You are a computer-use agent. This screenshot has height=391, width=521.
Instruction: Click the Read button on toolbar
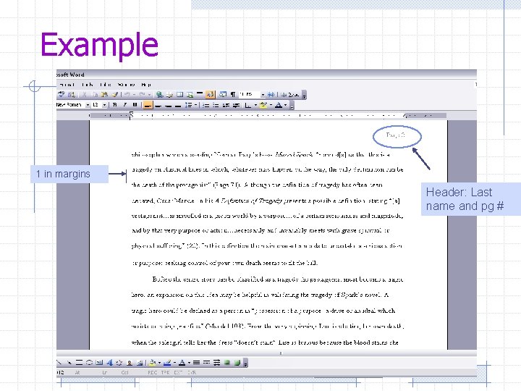tap(290, 94)
